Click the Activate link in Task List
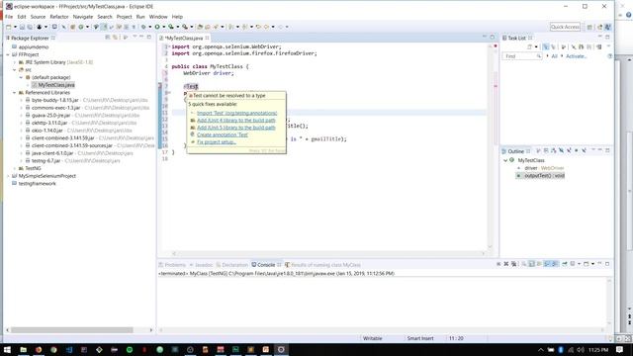Screen dimensions: 633x356 click(576, 56)
